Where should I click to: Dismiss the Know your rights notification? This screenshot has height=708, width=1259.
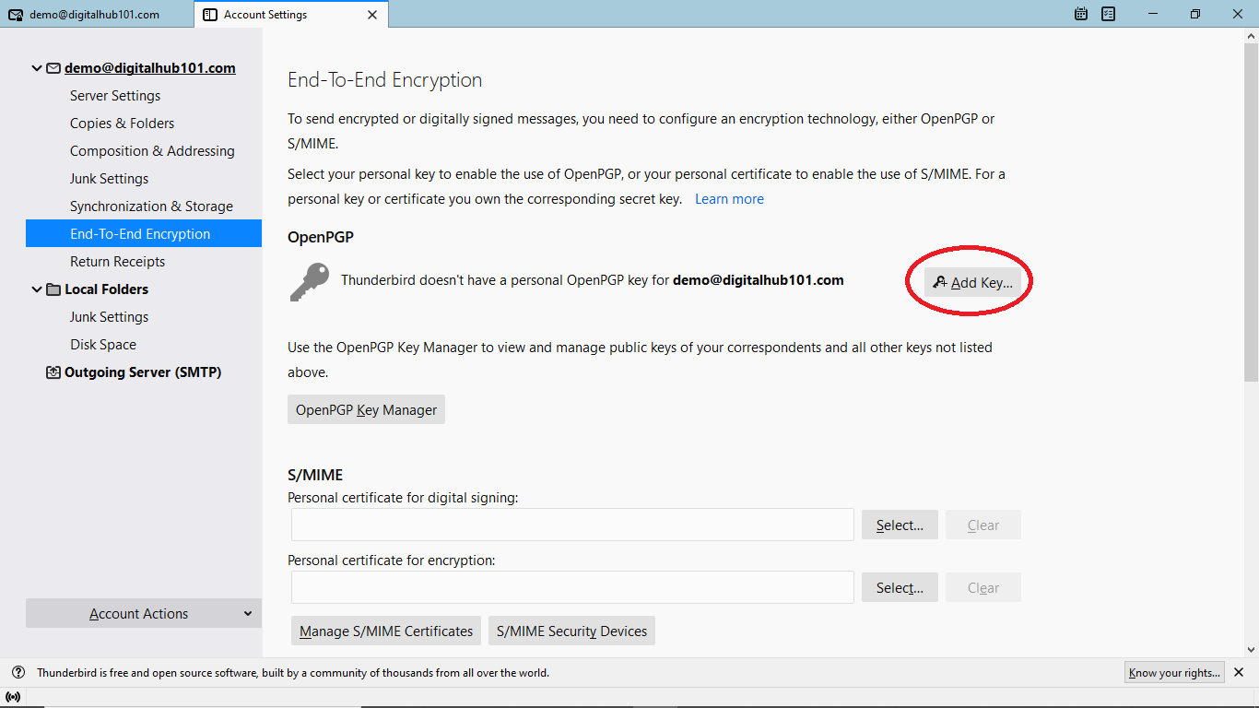[x=1239, y=672]
